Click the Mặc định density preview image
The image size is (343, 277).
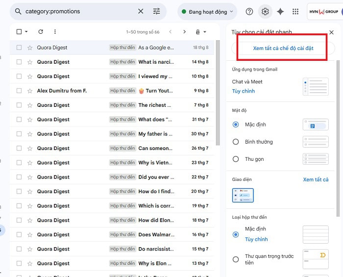pyautogui.click(x=316, y=125)
